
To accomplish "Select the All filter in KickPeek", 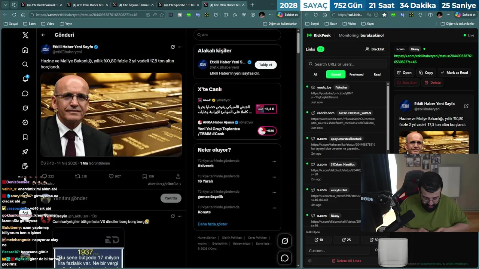I will (x=315, y=74).
